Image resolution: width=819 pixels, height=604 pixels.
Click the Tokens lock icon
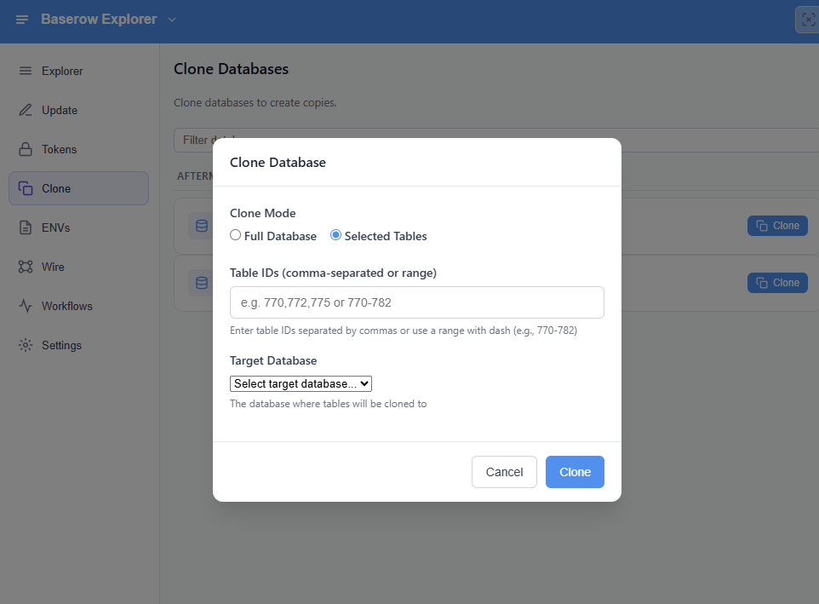(x=26, y=149)
